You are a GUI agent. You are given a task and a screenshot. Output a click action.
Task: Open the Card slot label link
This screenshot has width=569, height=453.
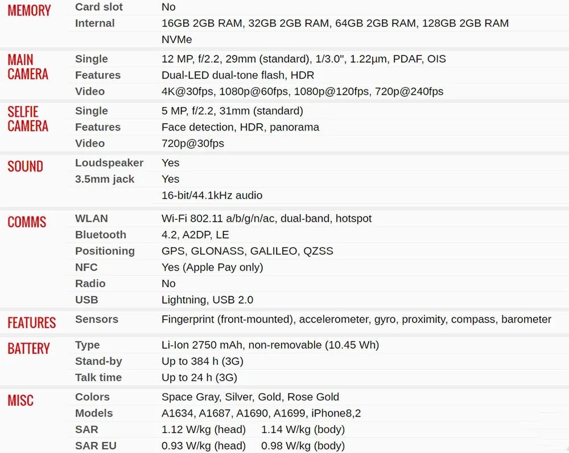[x=98, y=7]
